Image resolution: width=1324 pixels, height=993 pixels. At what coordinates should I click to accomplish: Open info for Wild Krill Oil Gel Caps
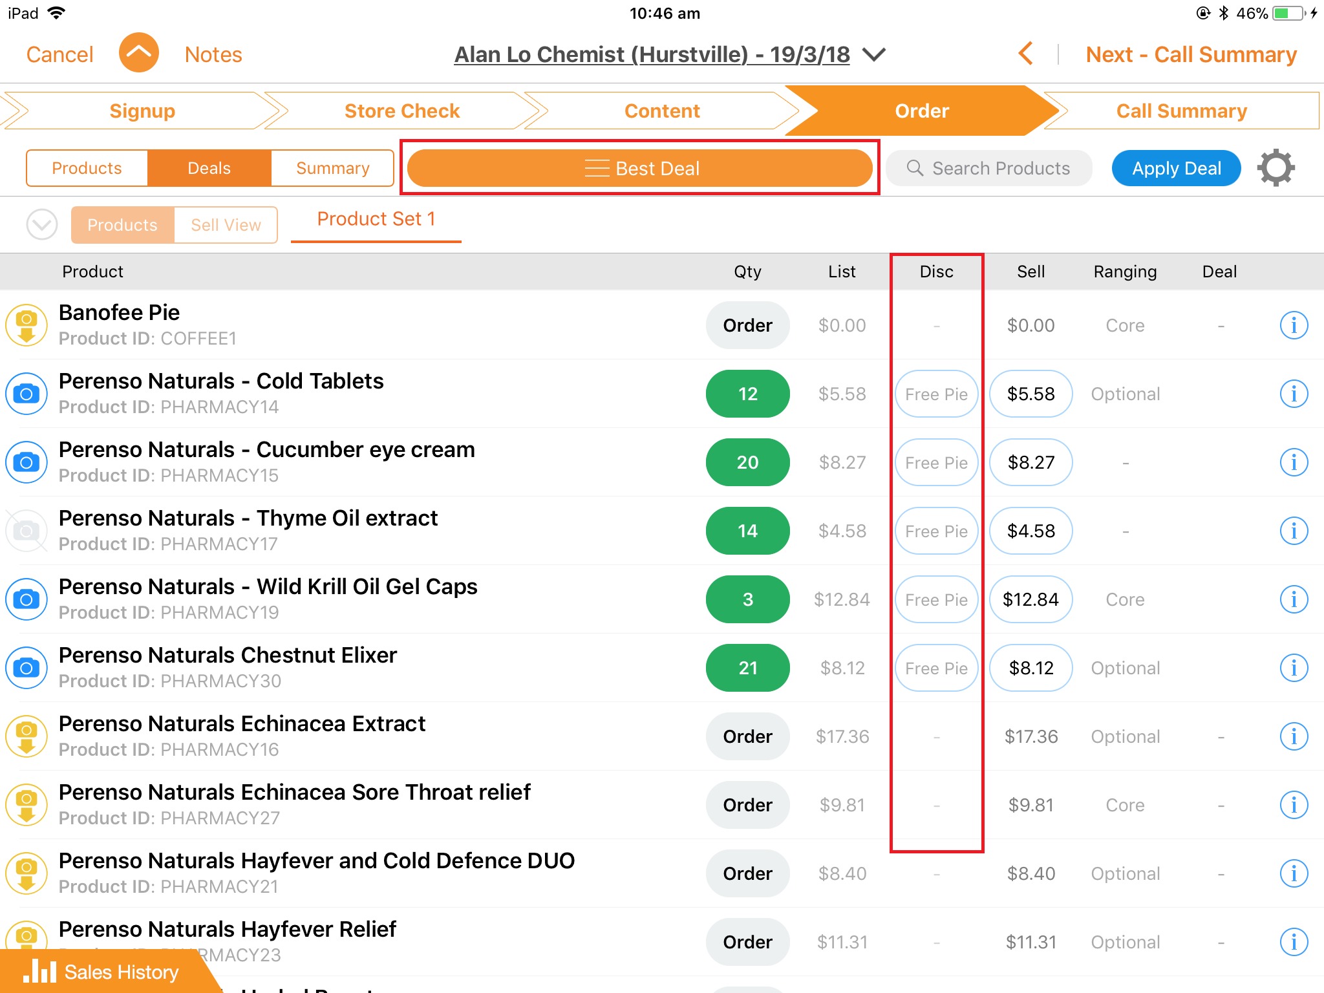[x=1294, y=599]
